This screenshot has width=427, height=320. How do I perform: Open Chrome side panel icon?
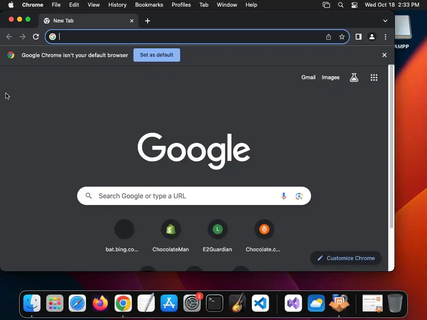pyautogui.click(x=358, y=37)
